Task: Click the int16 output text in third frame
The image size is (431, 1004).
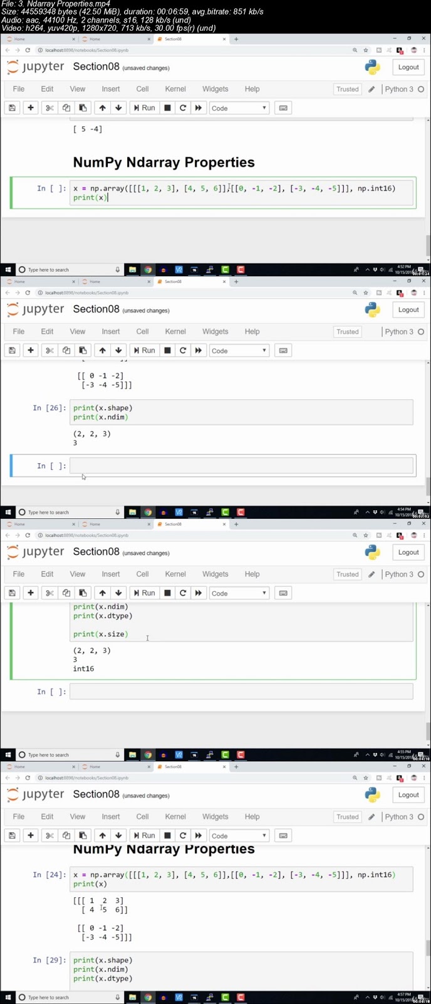Action: coord(83,669)
